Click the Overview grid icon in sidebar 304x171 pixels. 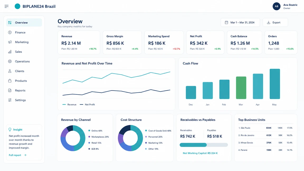[10, 23]
